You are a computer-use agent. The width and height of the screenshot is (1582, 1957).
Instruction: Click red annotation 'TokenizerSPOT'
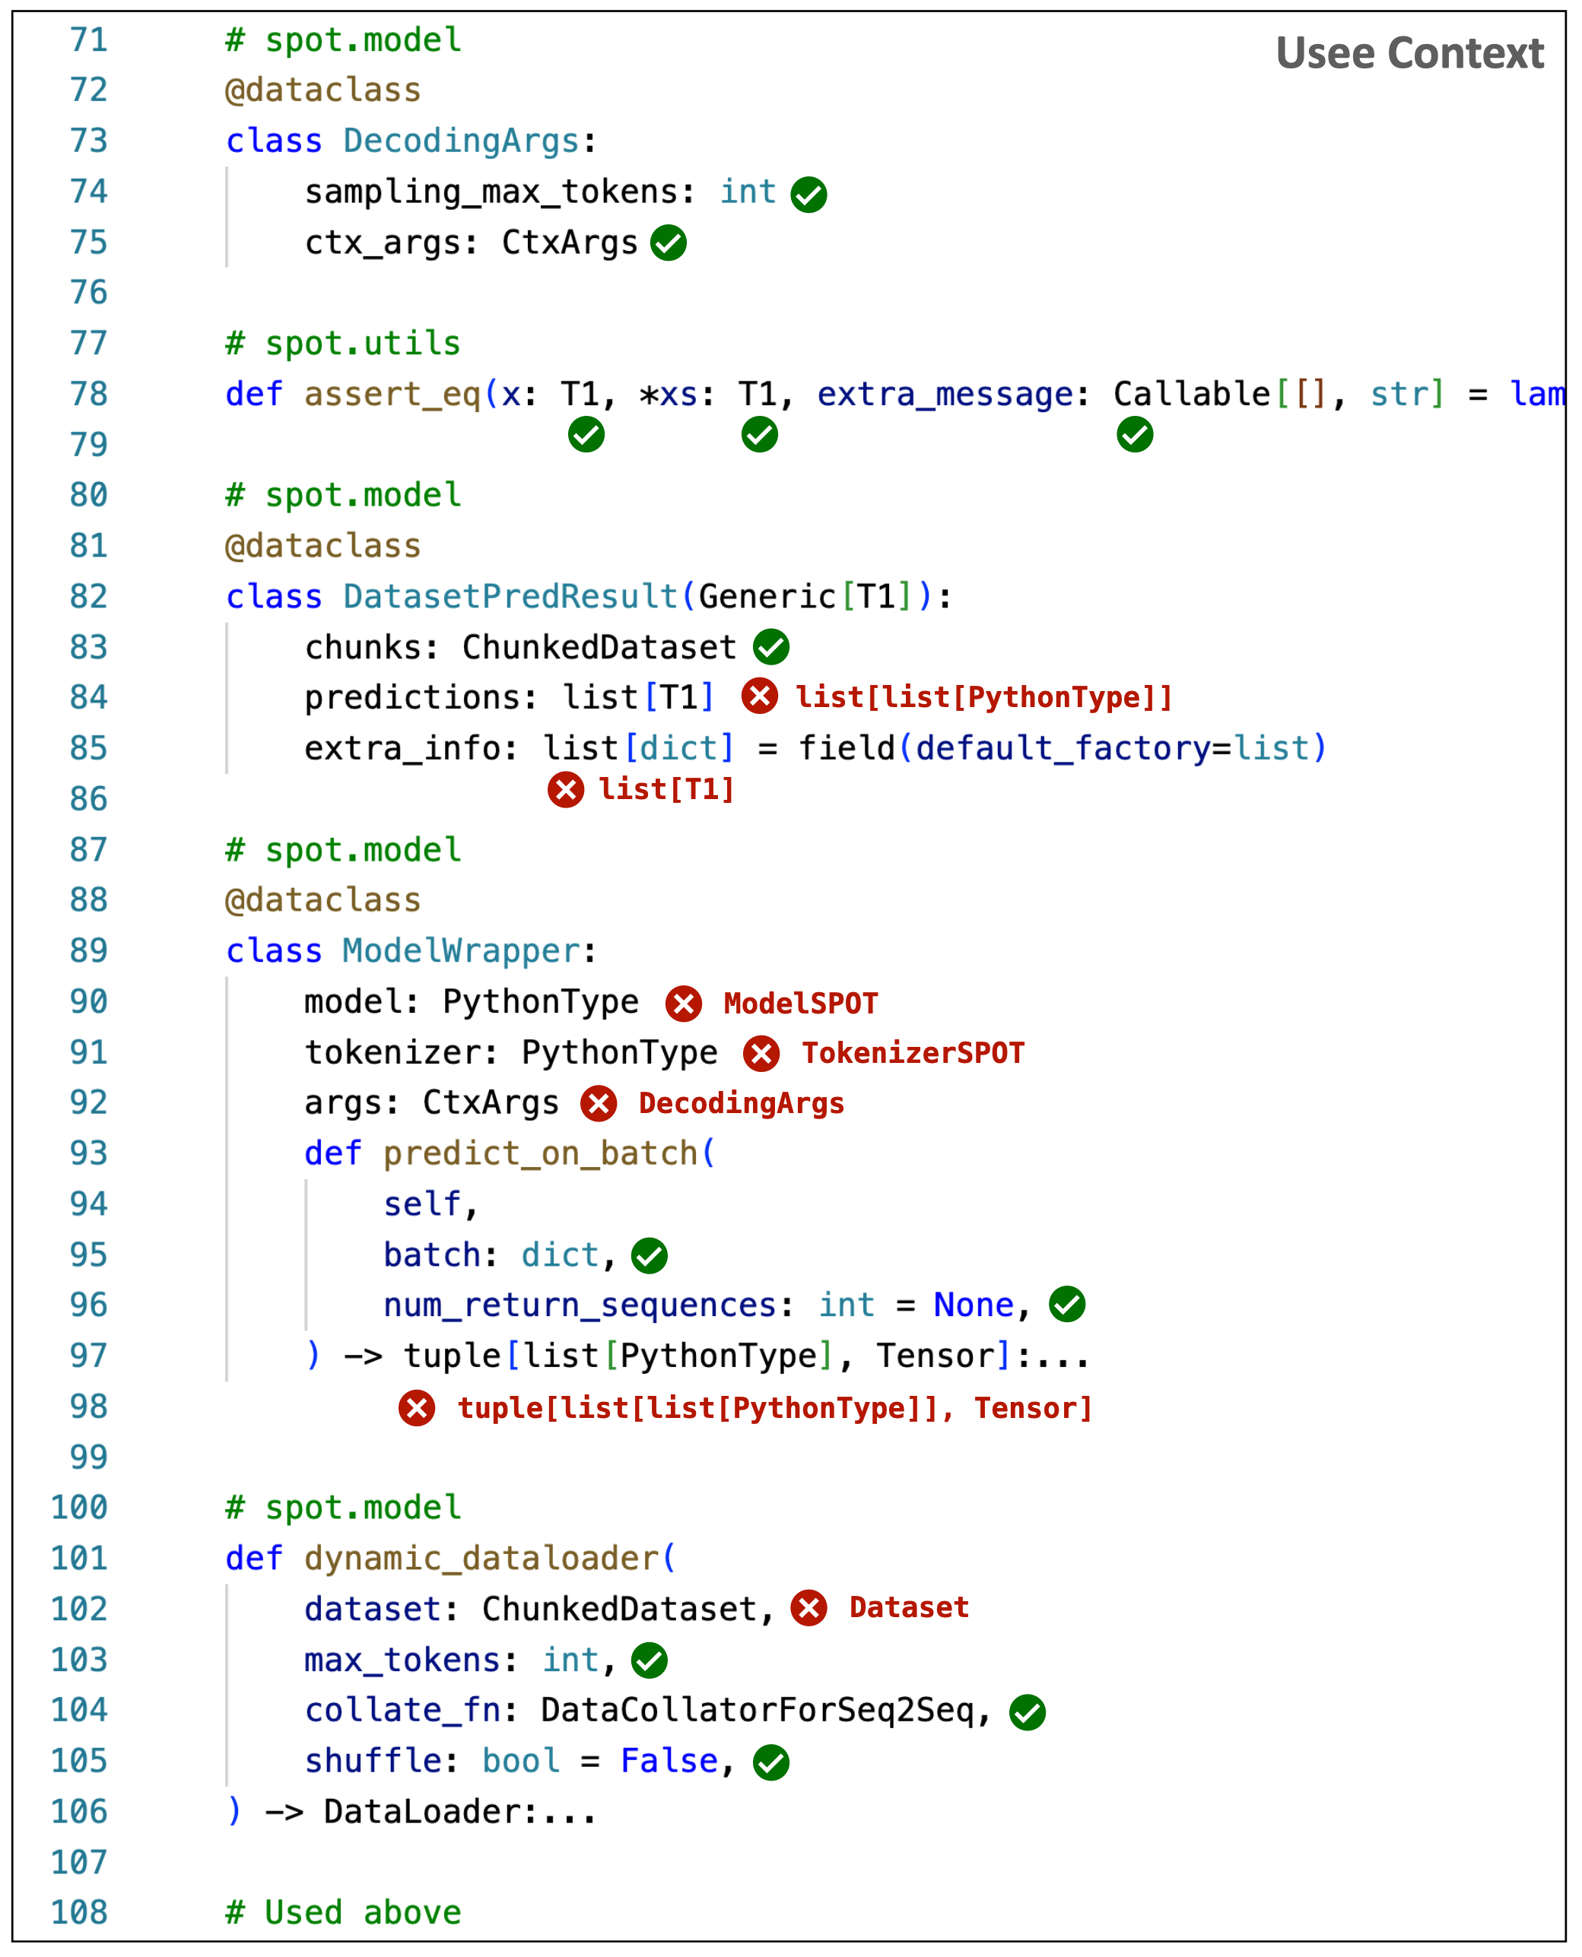pyautogui.click(x=913, y=1053)
